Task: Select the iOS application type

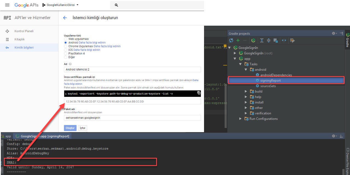Action: [x=65, y=50]
